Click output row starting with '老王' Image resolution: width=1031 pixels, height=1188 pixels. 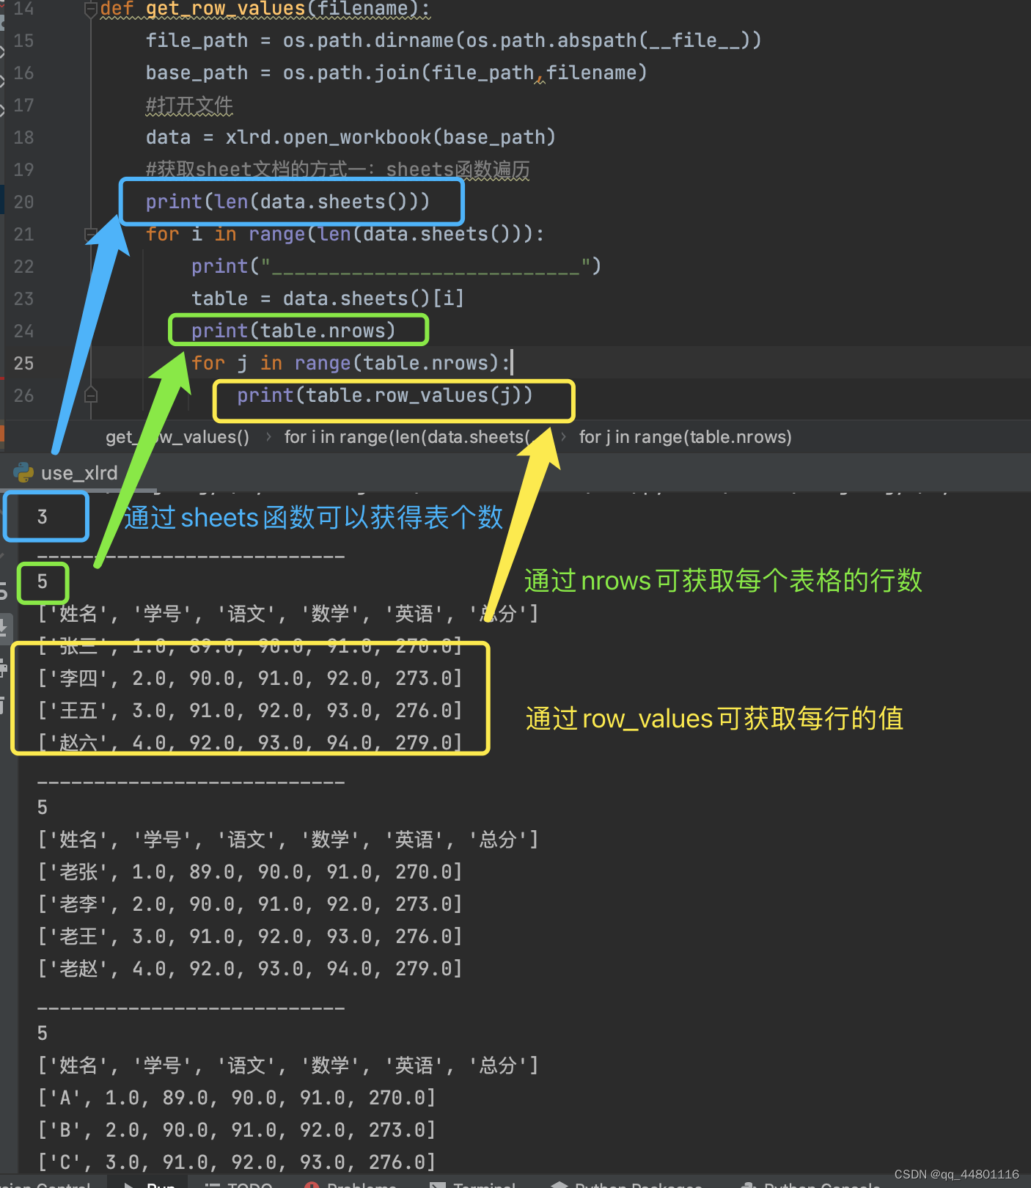click(250, 936)
